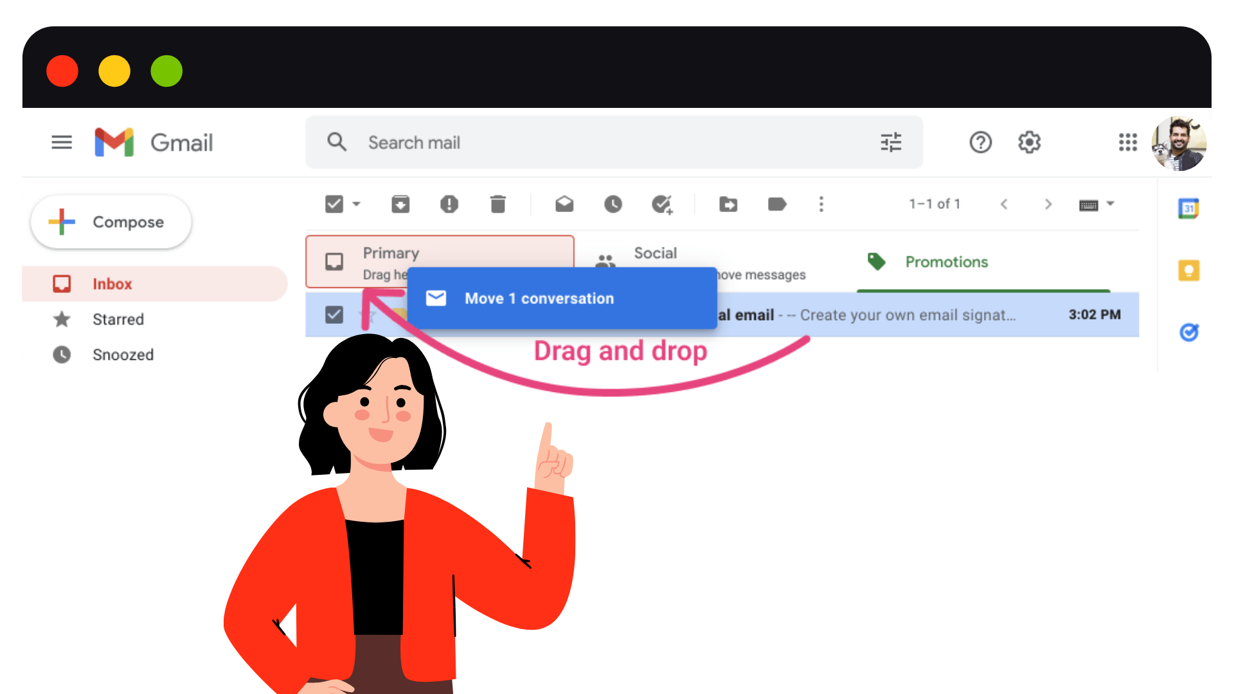Uncheck the email row checkbox
Viewport: 1234px width, 694px height.
(334, 315)
